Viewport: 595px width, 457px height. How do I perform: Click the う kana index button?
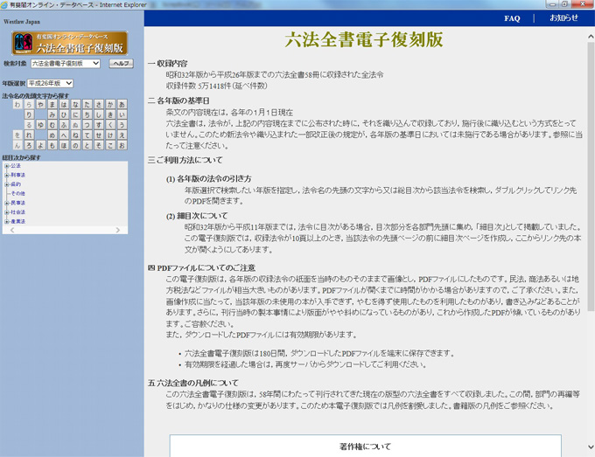point(122,125)
